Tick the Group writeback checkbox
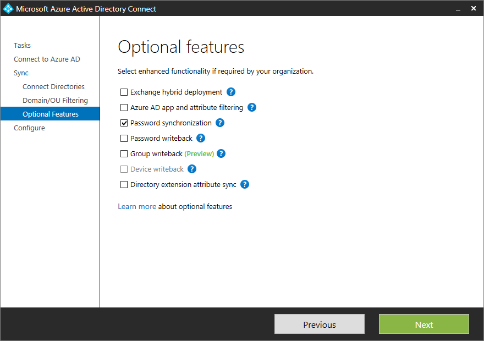The width and height of the screenshot is (484, 341). [124, 153]
